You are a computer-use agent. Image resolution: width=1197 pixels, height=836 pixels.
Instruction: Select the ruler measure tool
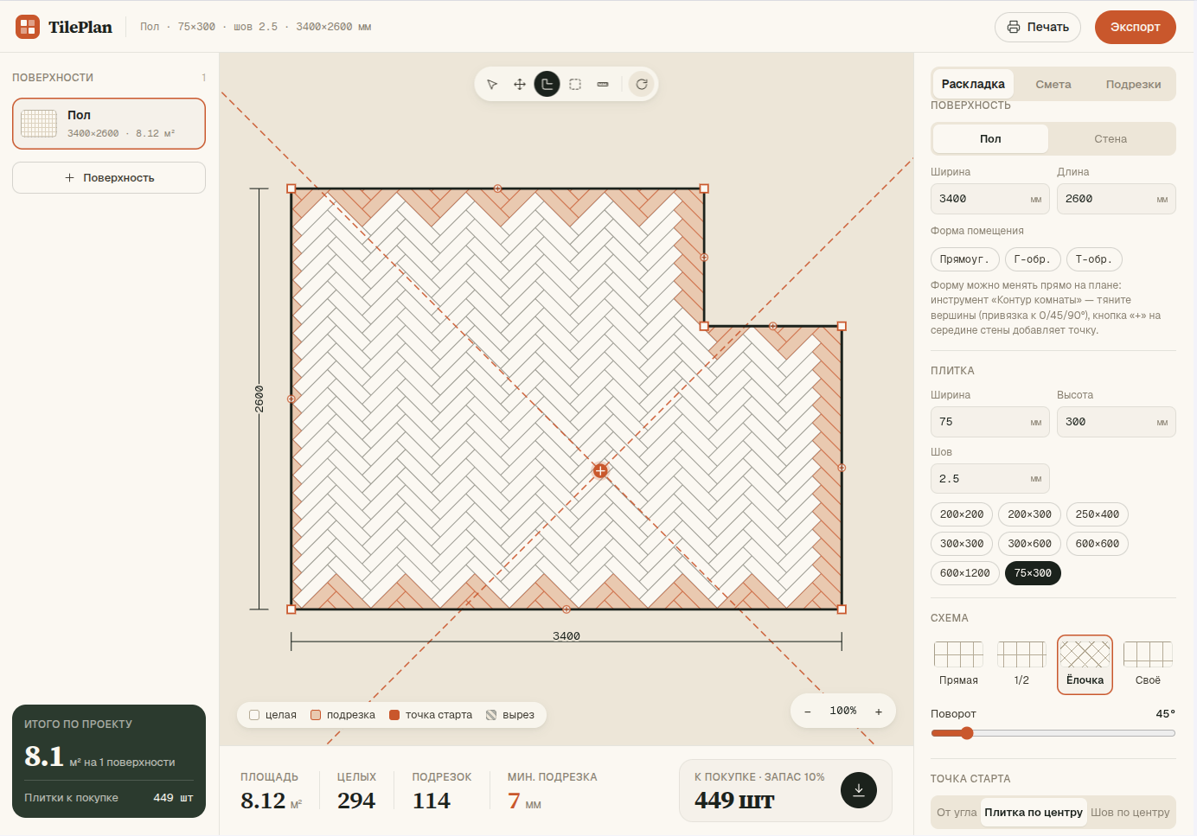tap(603, 84)
